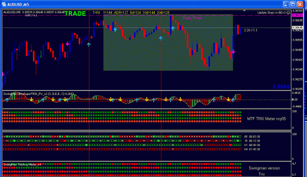Click the h1 00:43:30 timer row
The width and height of the screenshot is (307, 177).
pos(252,145)
